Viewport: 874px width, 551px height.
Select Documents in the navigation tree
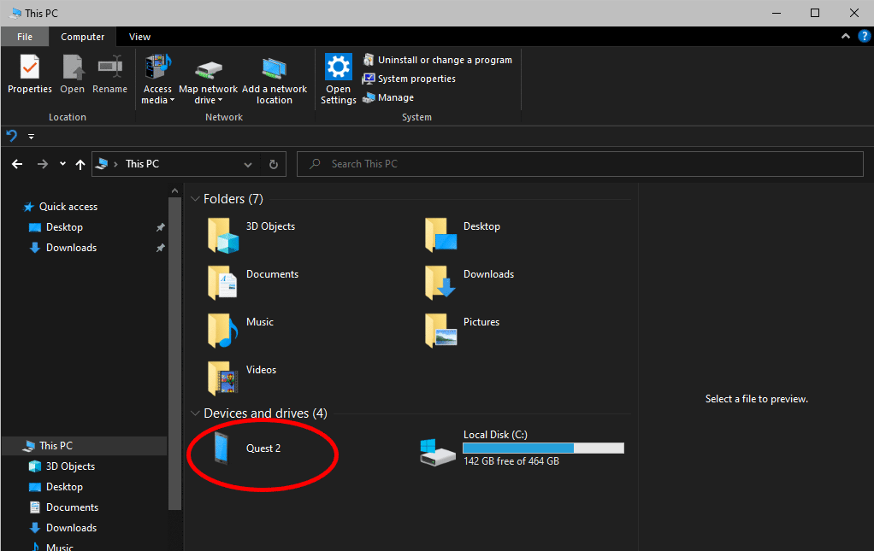point(72,507)
